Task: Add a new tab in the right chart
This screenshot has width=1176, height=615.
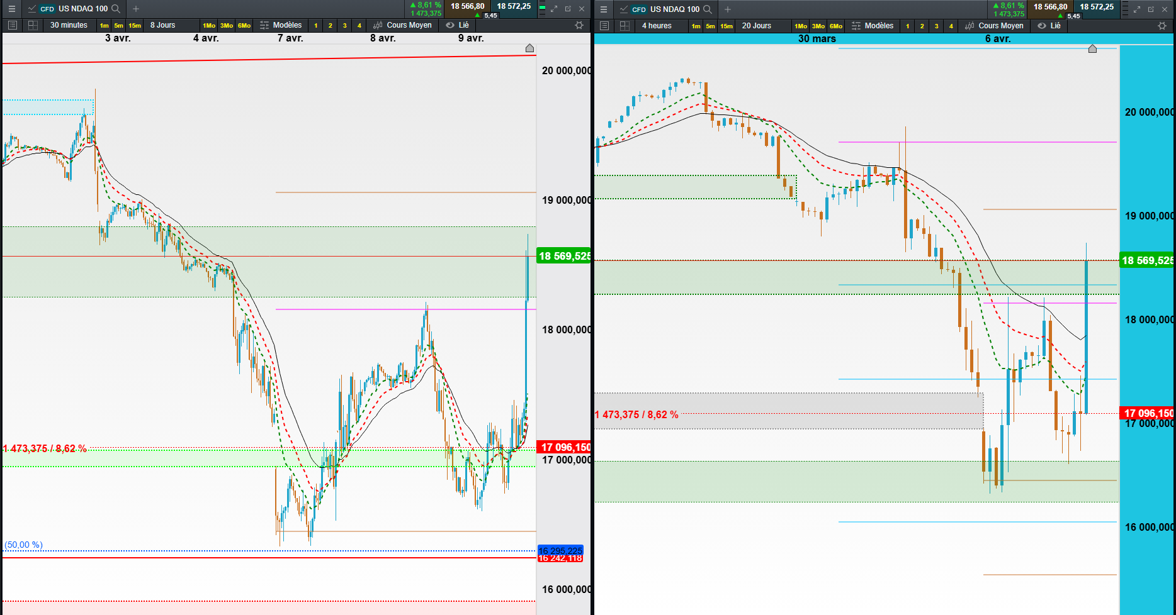Action: pos(728,9)
